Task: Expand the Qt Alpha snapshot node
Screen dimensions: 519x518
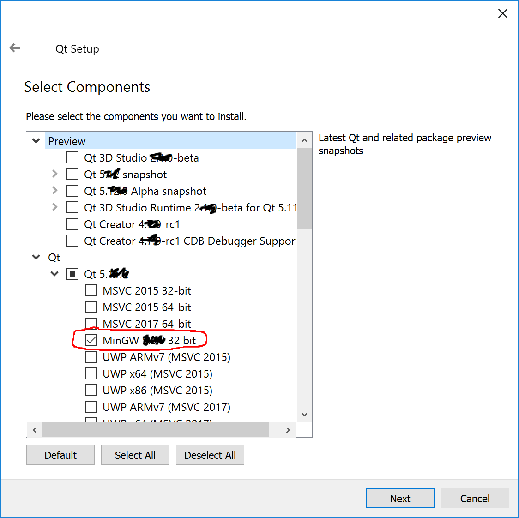Action: click(55, 191)
